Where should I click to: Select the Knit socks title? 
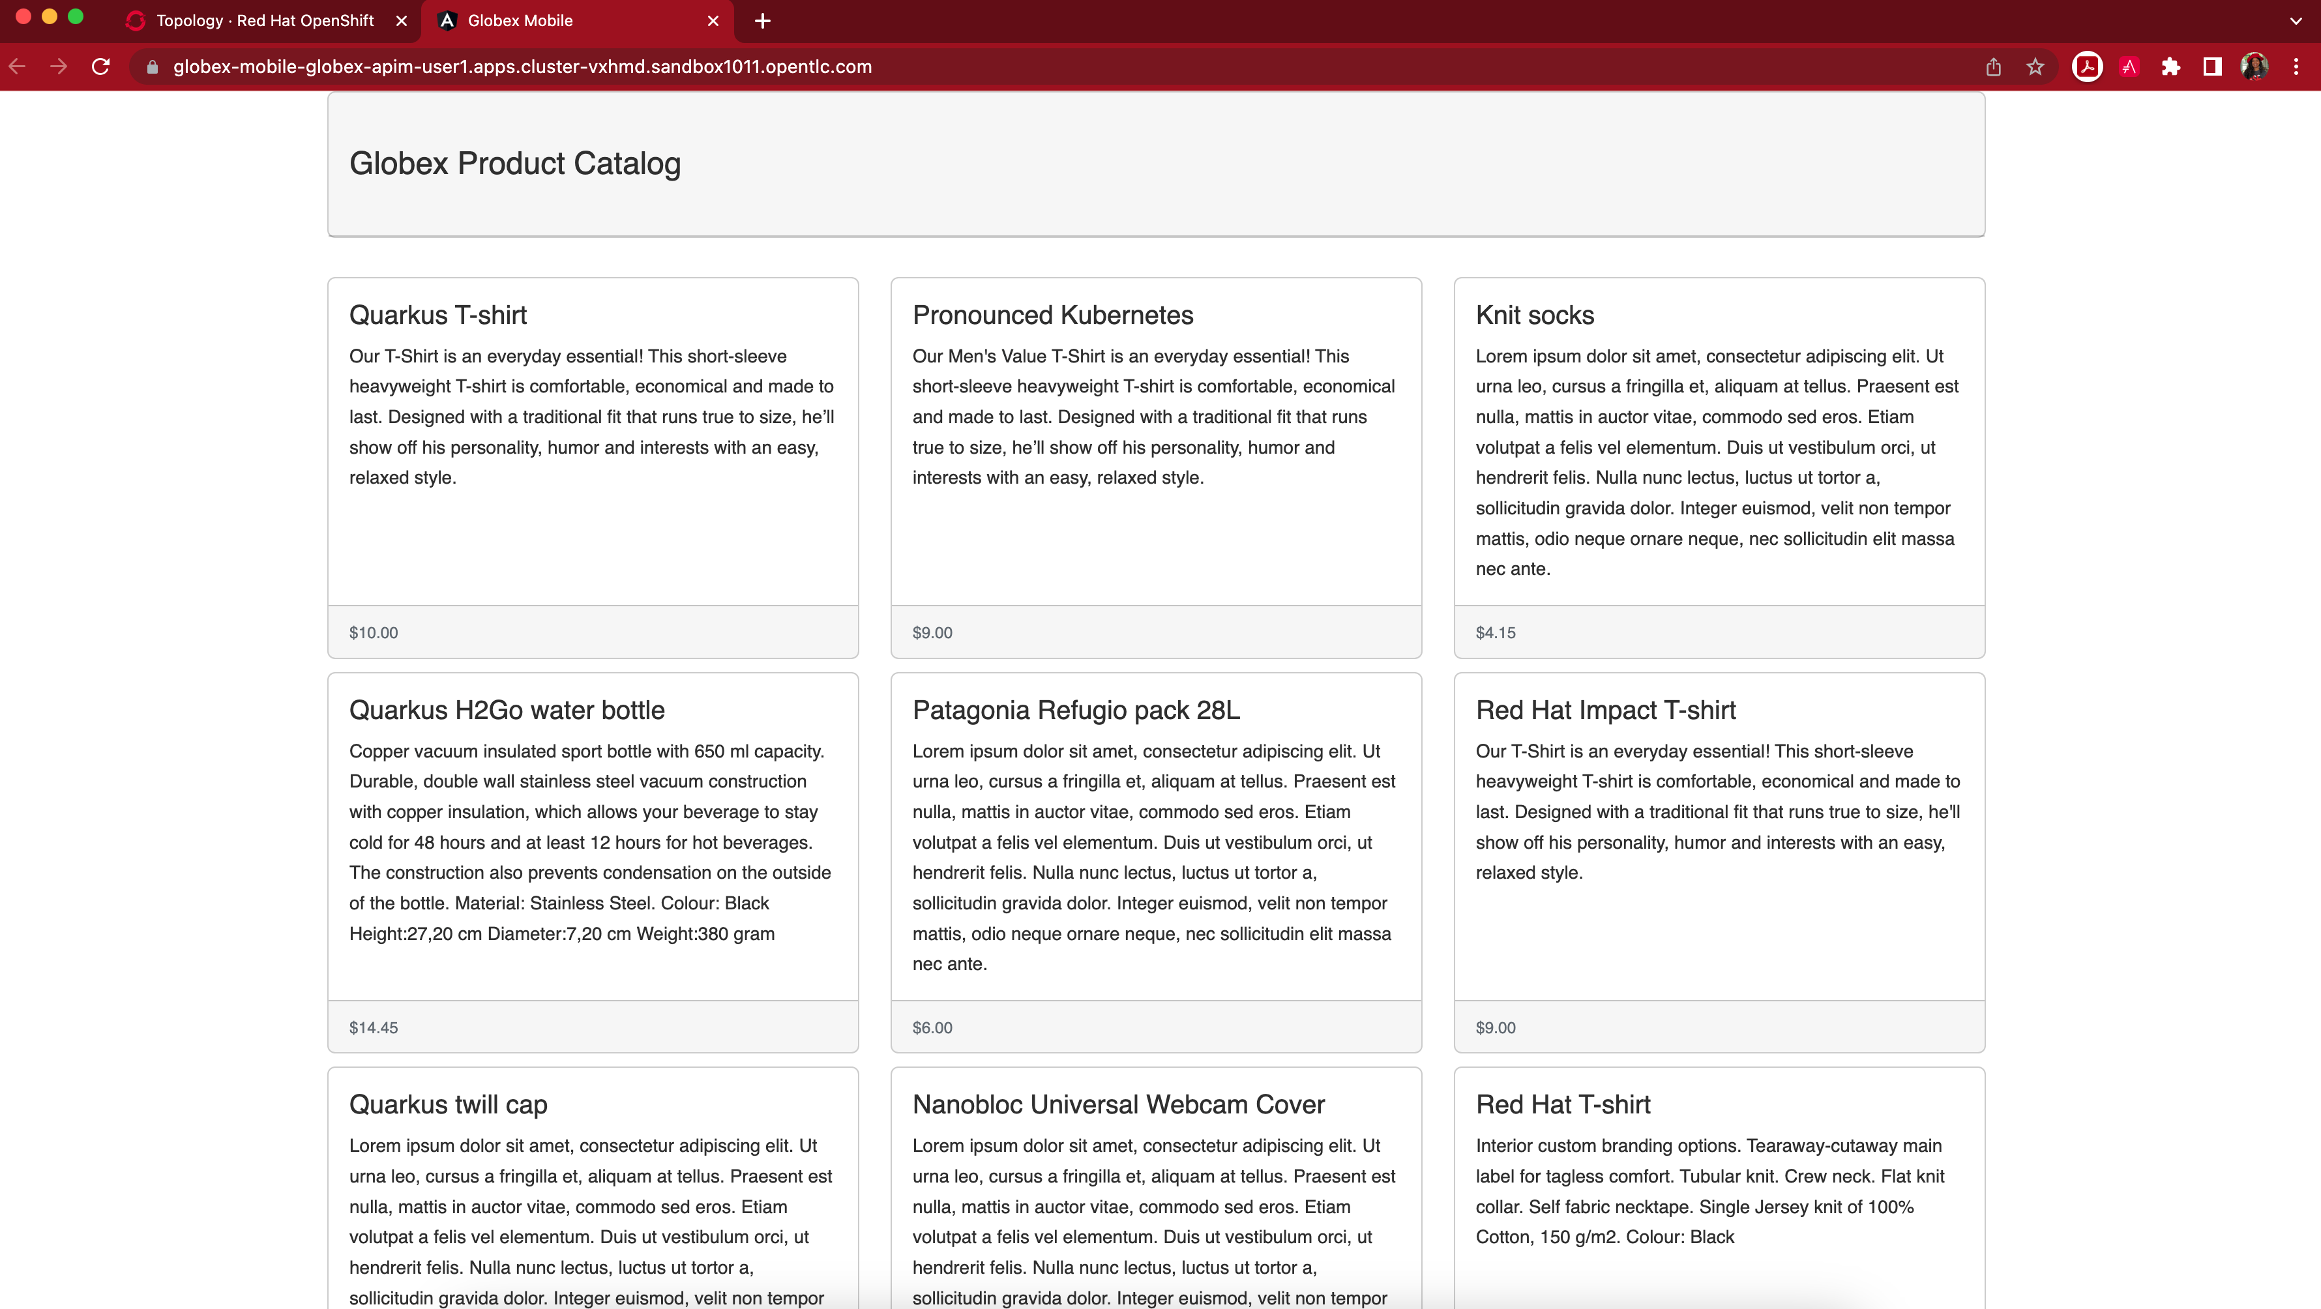tap(1535, 316)
